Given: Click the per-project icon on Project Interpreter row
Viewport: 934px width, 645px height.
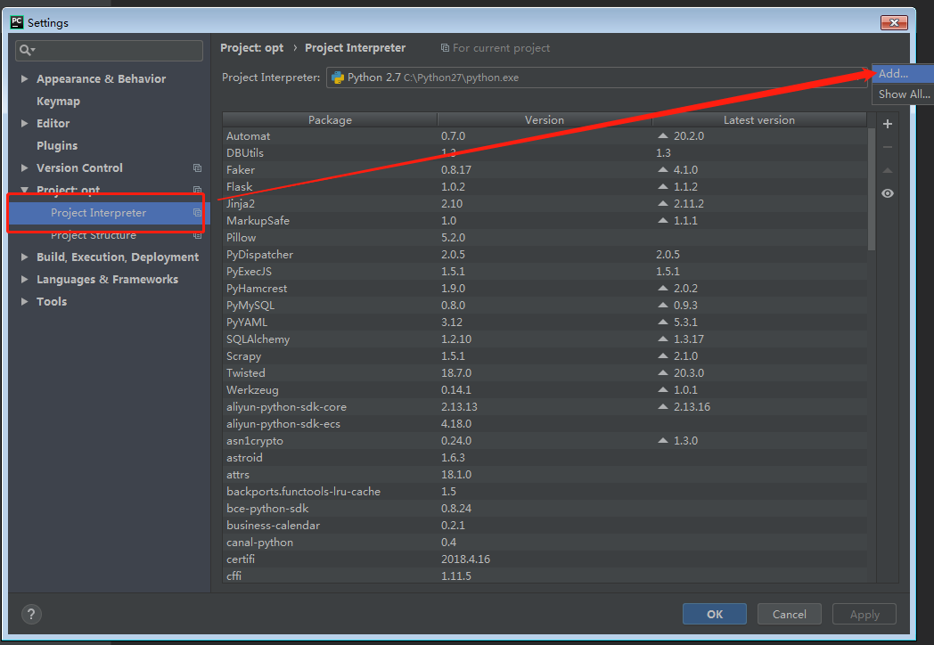Looking at the screenshot, I should 197,213.
